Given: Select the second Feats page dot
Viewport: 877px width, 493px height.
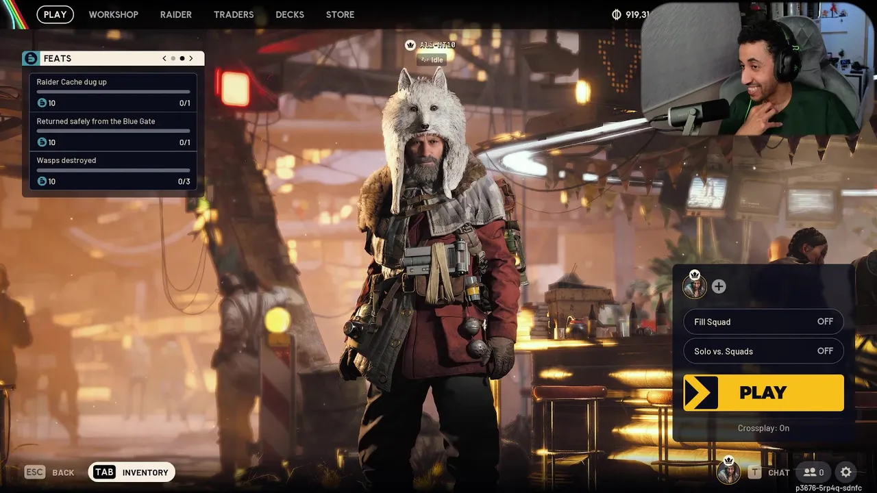Looking at the screenshot, I should pos(182,58).
